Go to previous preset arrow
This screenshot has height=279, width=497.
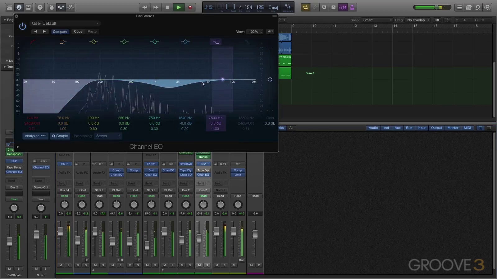(35, 31)
